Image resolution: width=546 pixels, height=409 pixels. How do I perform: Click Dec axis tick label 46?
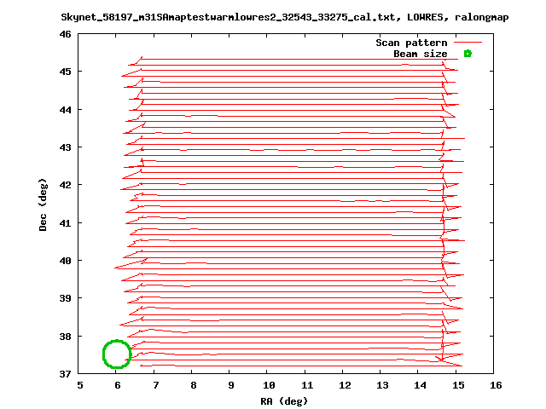coord(65,34)
